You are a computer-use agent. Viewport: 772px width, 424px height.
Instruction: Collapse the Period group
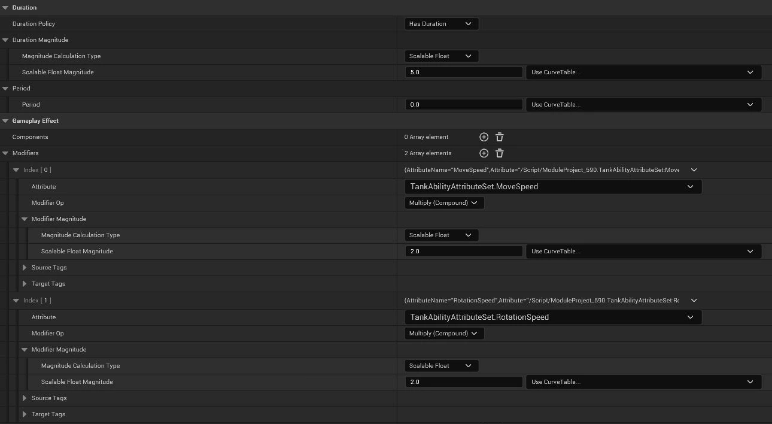point(5,89)
